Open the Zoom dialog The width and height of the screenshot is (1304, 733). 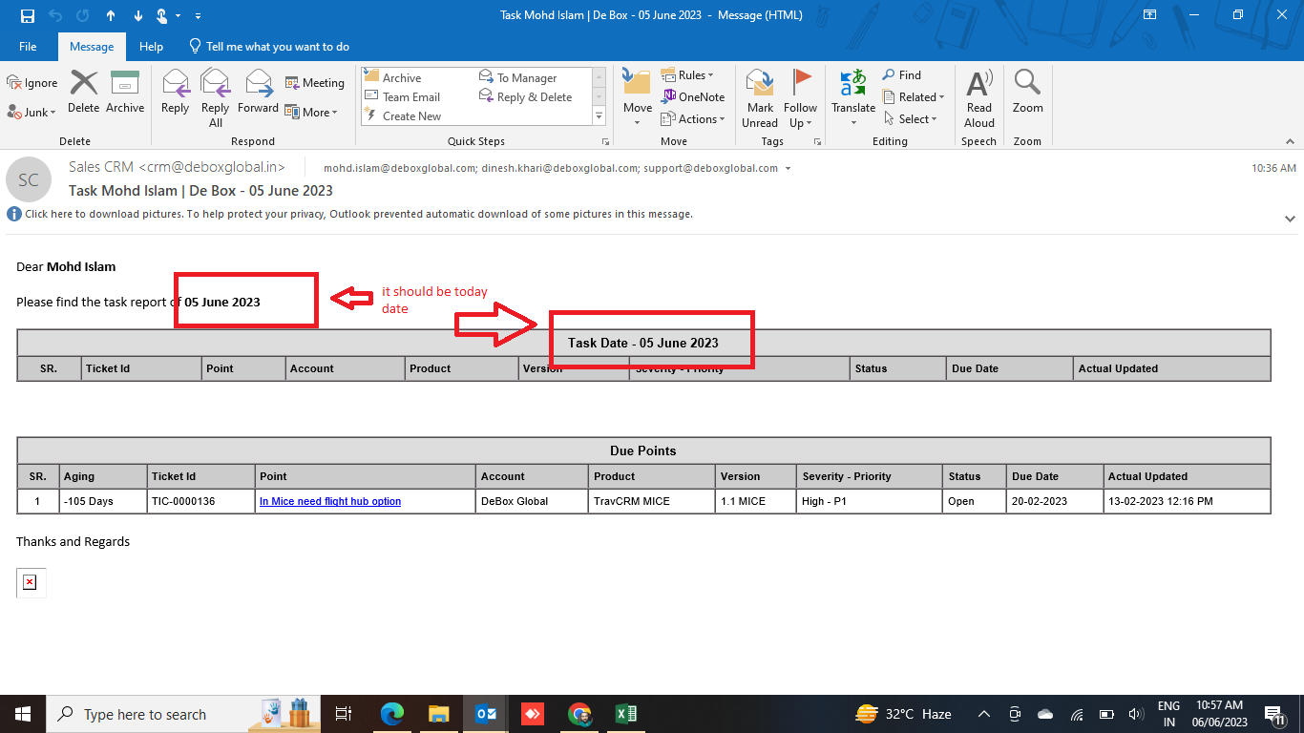(x=1028, y=92)
